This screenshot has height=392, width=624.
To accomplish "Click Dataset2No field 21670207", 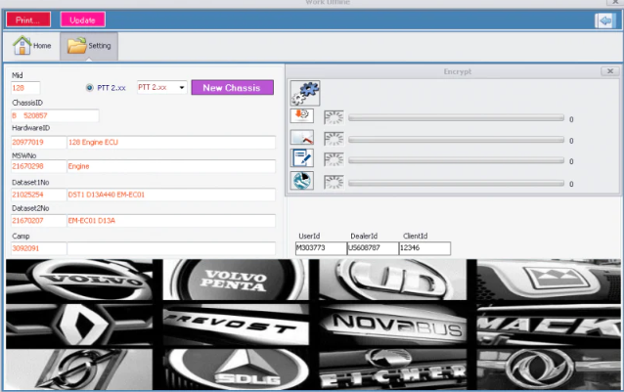I will click(x=38, y=221).
